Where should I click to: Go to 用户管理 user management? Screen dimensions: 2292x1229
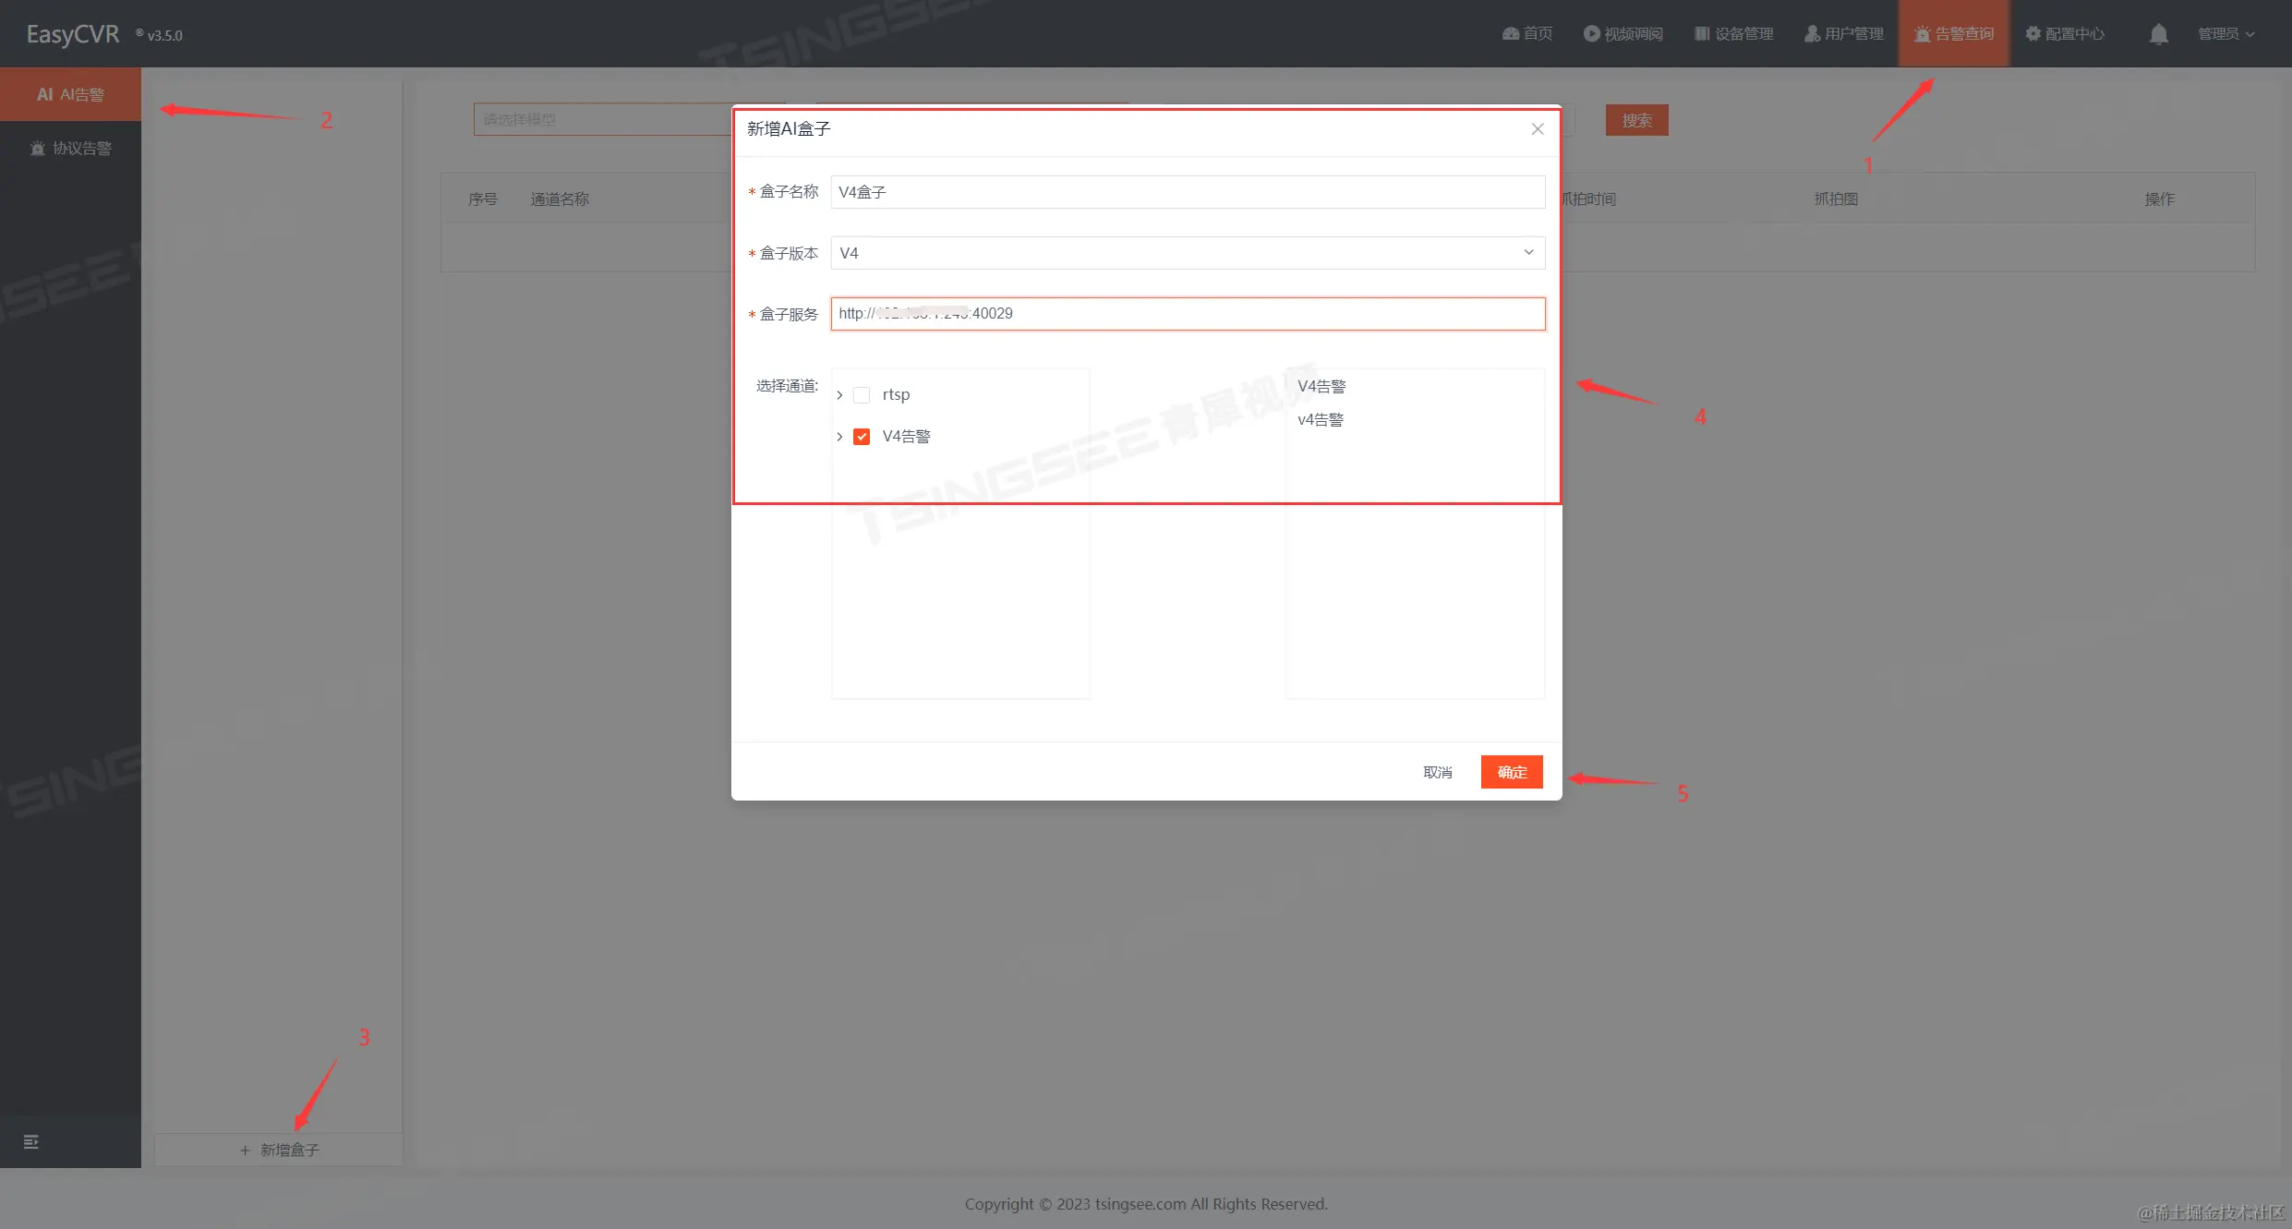(1844, 34)
